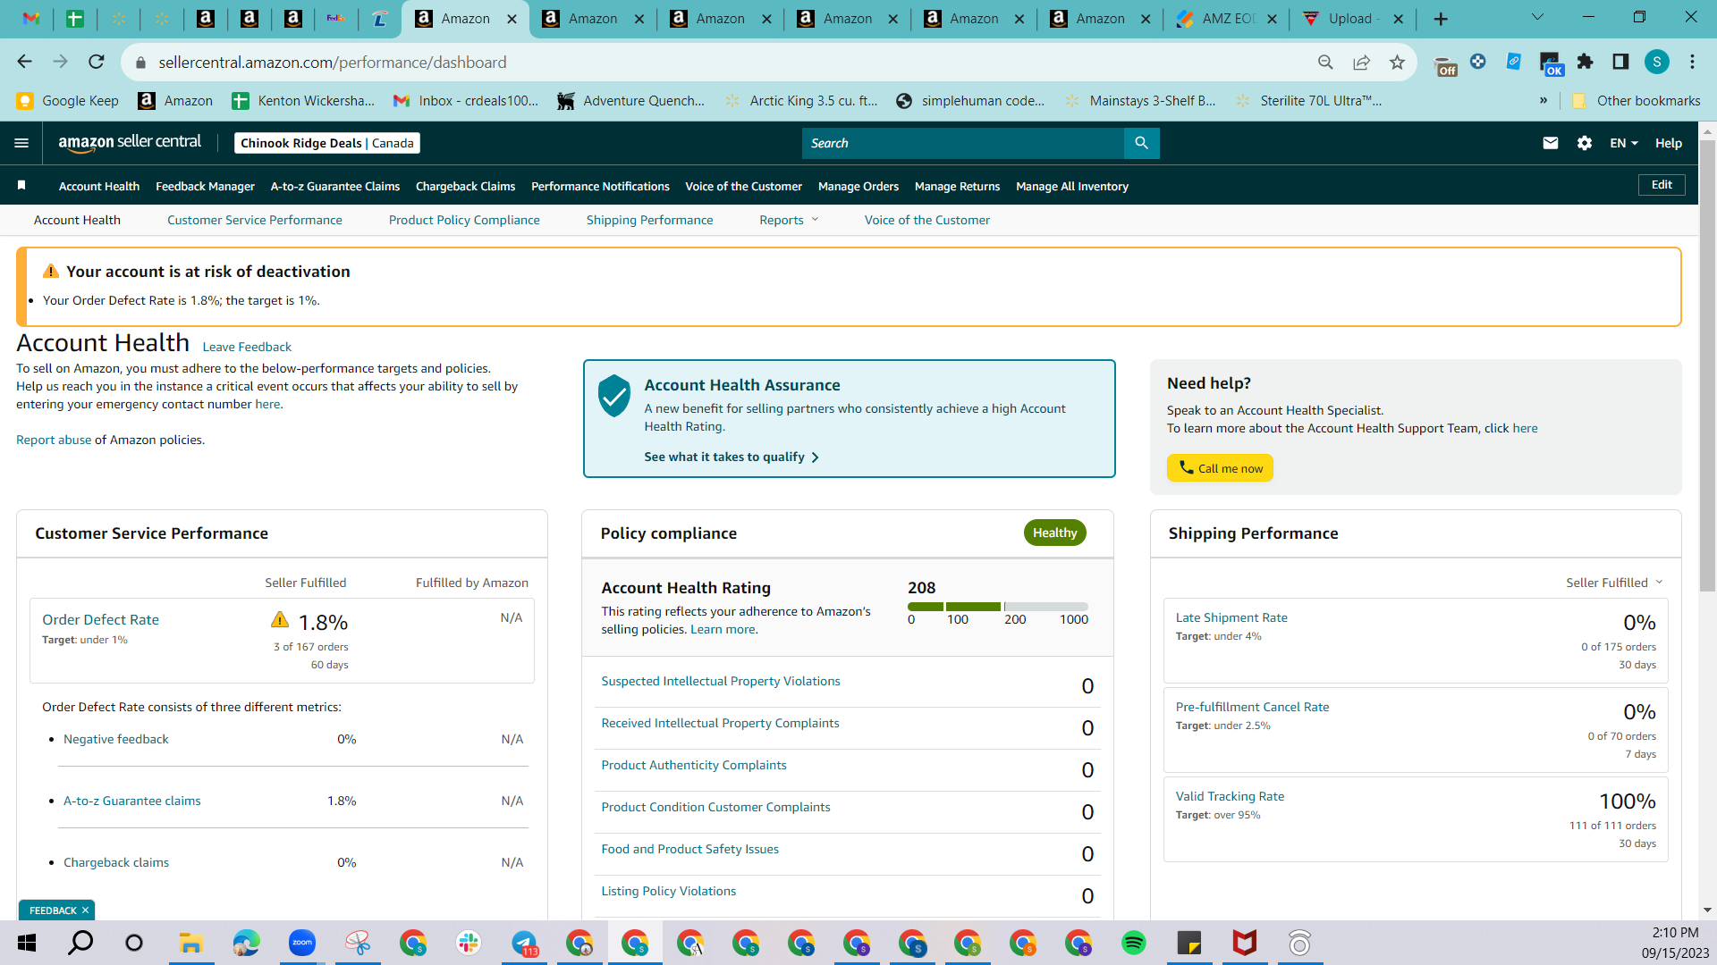Open File Explorer from the taskbar
Viewport: 1717px width, 965px height.
tap(191, 943)
